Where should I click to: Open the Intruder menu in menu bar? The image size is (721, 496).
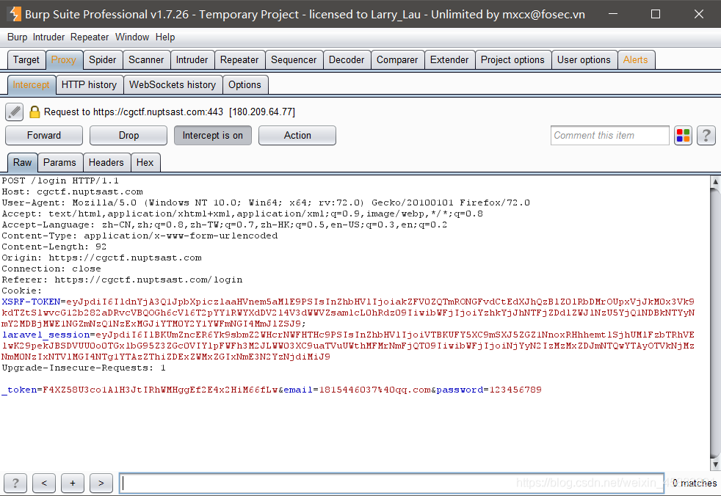(x=48, y=37)
